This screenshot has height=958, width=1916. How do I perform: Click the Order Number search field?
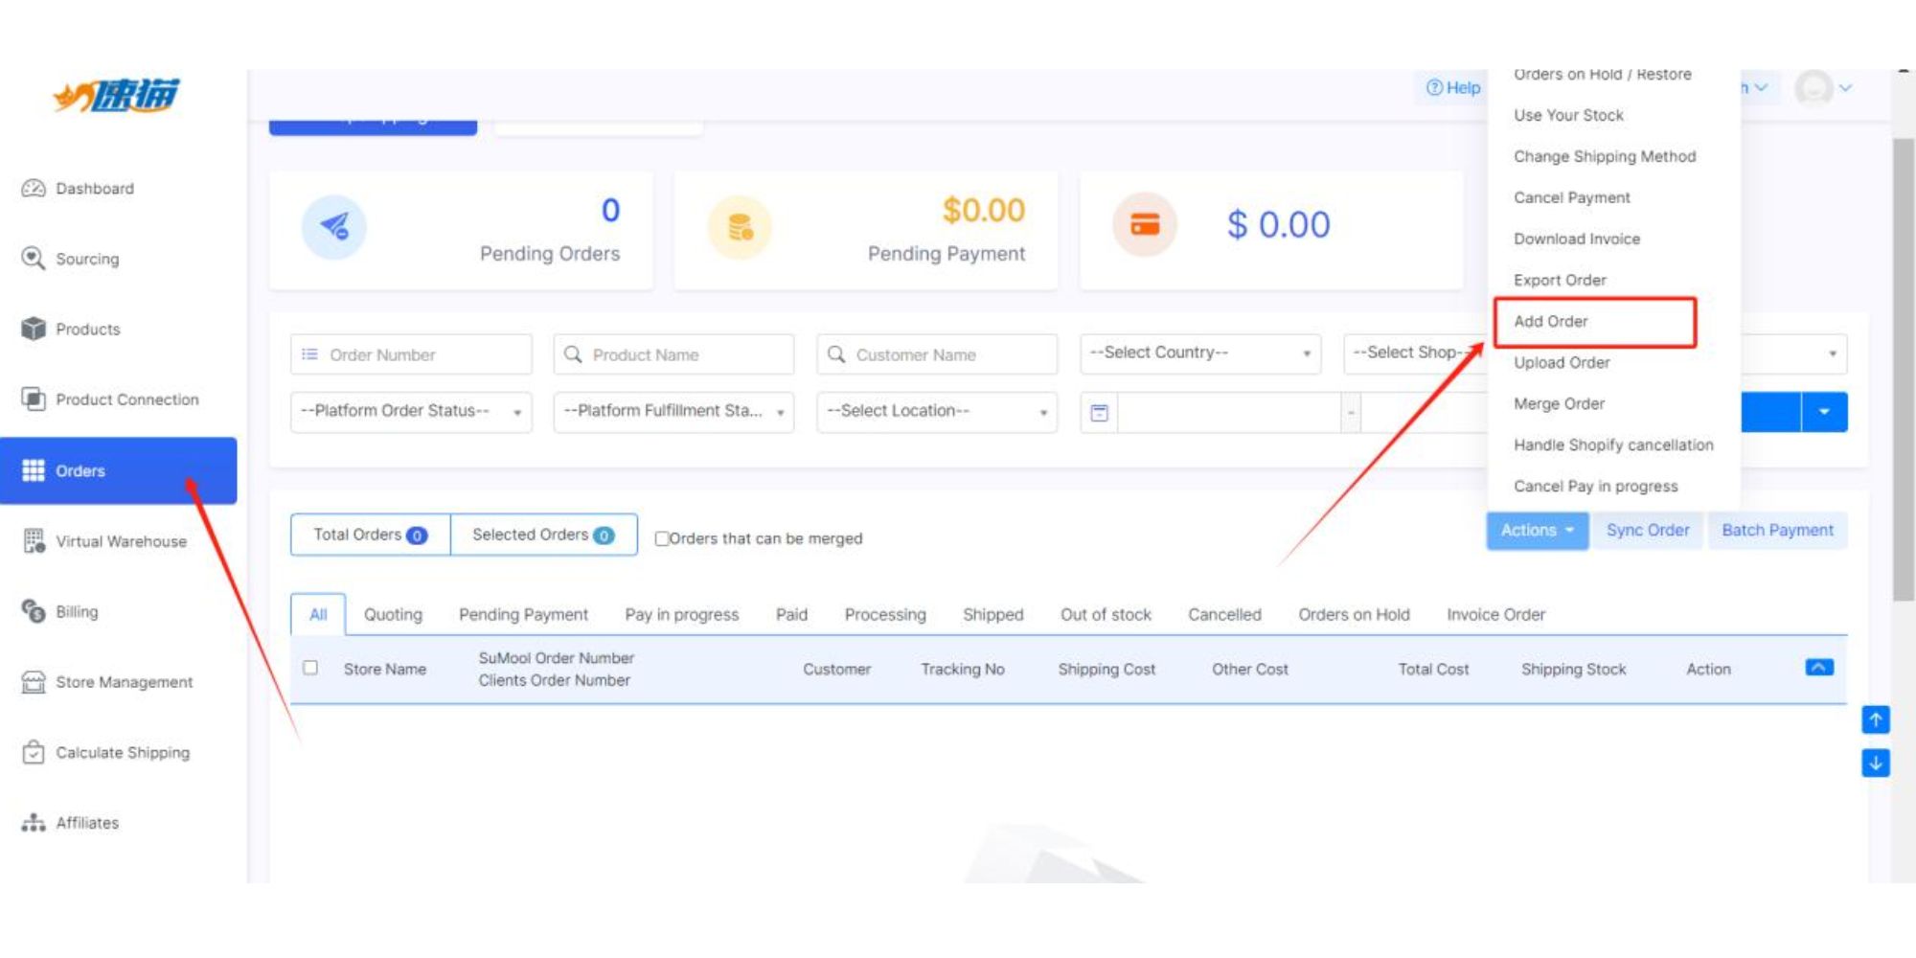[422, 355]
